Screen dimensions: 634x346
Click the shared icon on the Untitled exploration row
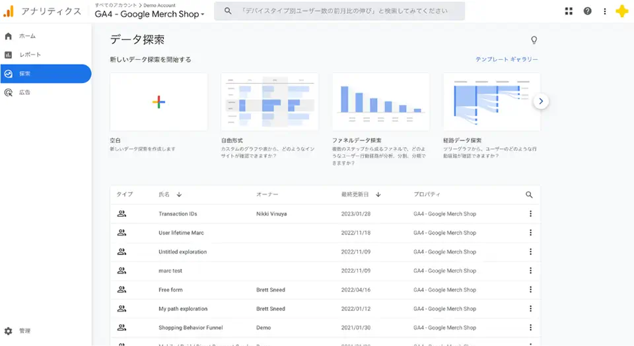(x=122, y=252)
